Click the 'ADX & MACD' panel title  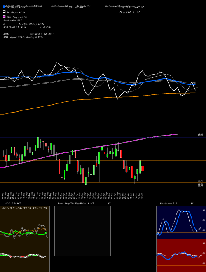pos(13,204)
